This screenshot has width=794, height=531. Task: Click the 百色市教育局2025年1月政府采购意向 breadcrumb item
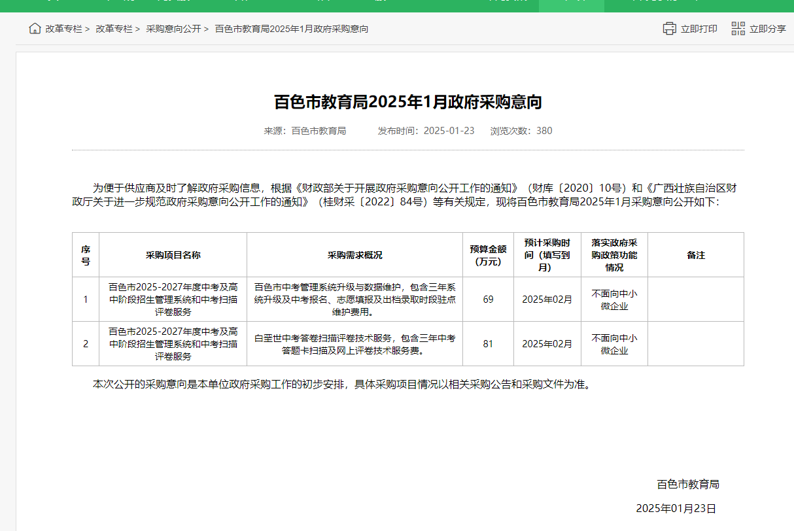coord(292,29)
